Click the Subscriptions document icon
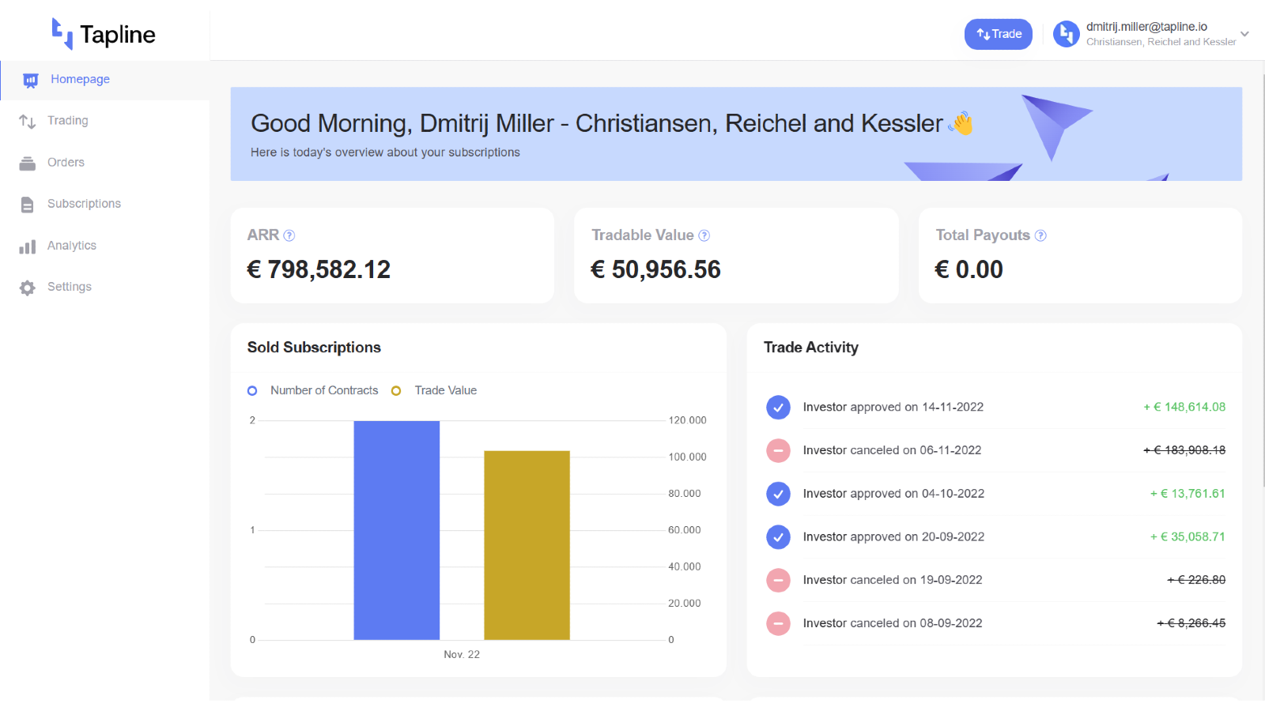The height and width of the screenshot is (711, 1265). click(28, 205)
